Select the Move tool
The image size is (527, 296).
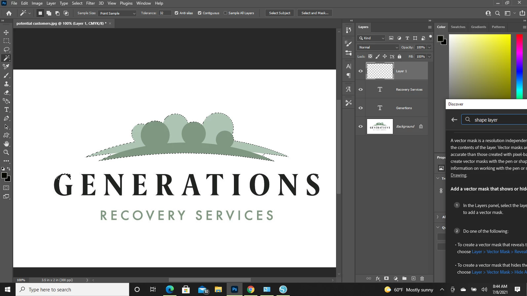click(x=6, y=32)
